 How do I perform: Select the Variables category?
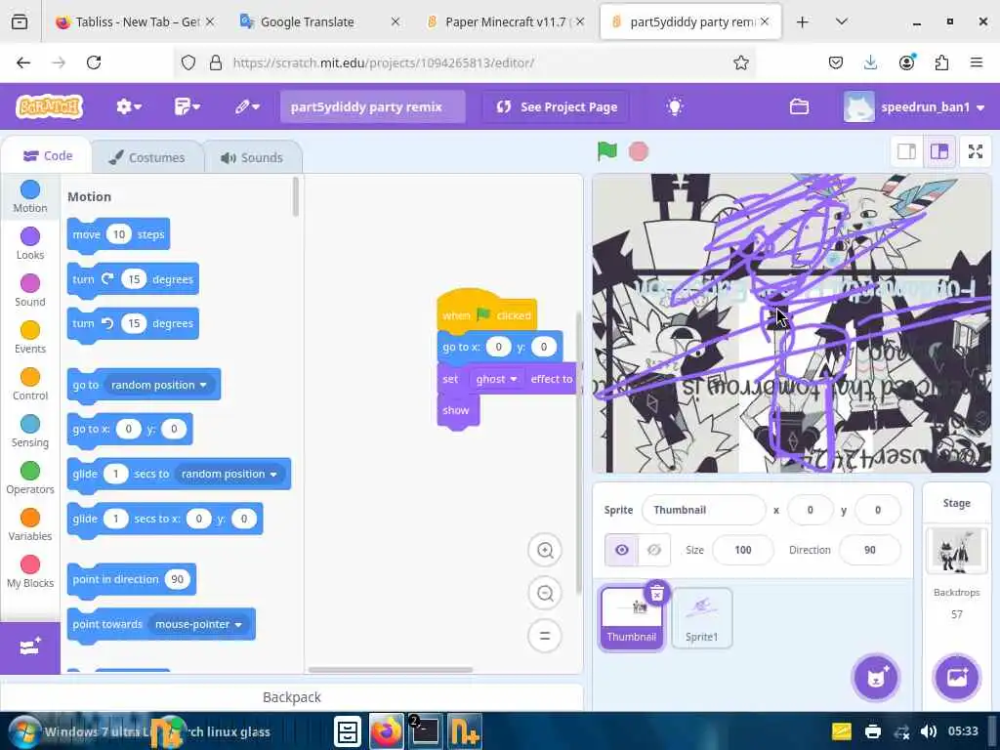(30, 524)
